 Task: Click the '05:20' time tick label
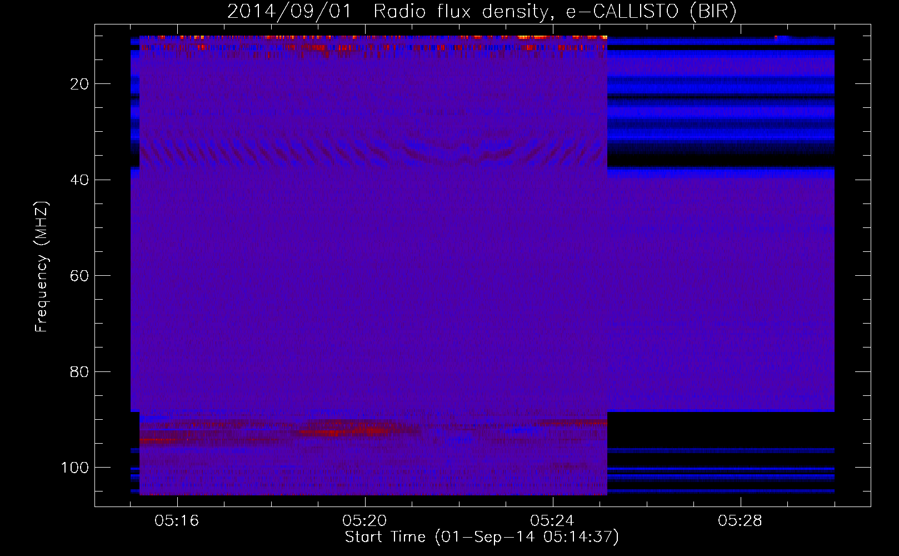click(364, 520)
